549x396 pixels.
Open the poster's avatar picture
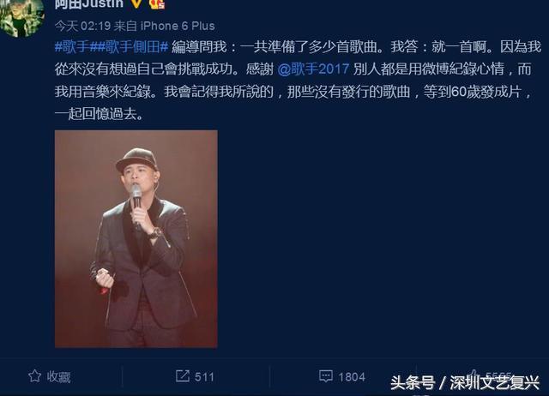tap(22, 17)
